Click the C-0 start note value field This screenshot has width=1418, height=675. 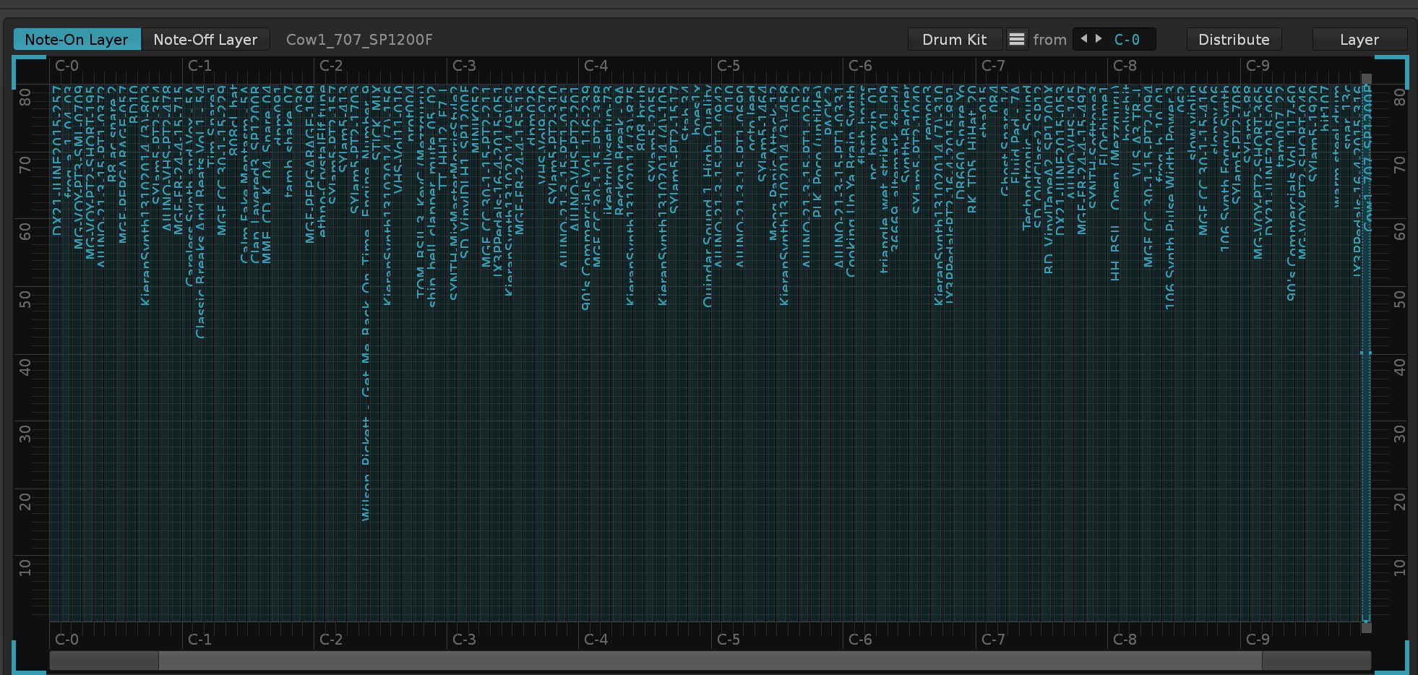pyautogui.click(x=1127, y=40)
